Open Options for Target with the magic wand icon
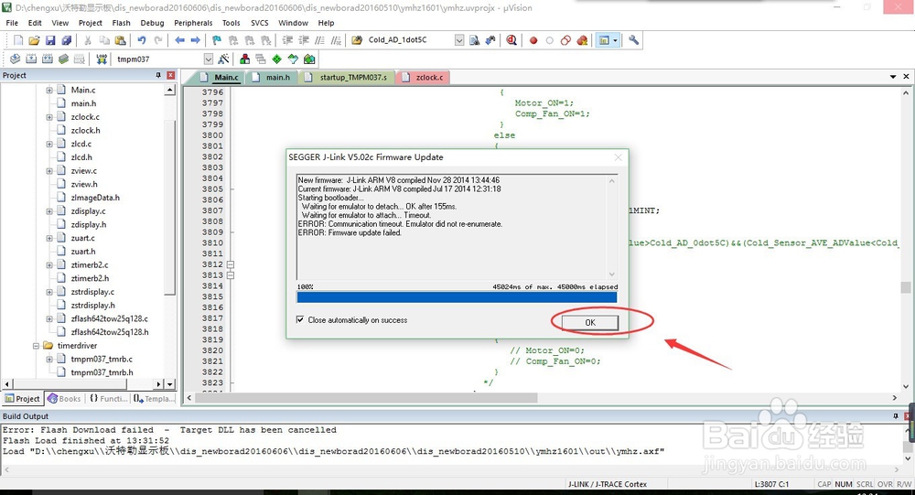This screenshot has height=495, width=915. [x=223, y=59]
